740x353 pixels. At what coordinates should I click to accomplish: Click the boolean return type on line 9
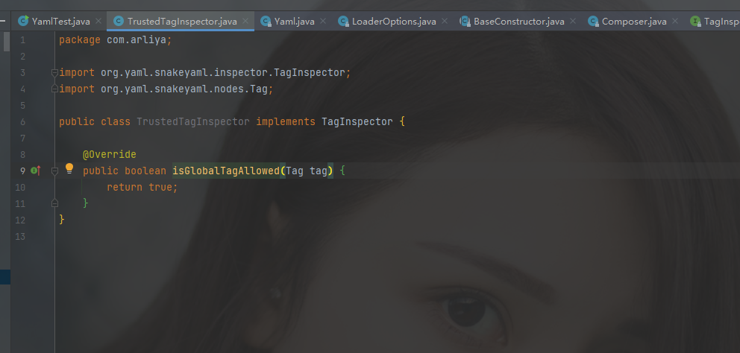pyautogui.click(x=145, y=171)
